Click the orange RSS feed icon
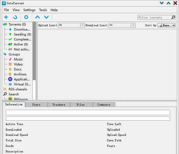179x154 pixels. 5,89
